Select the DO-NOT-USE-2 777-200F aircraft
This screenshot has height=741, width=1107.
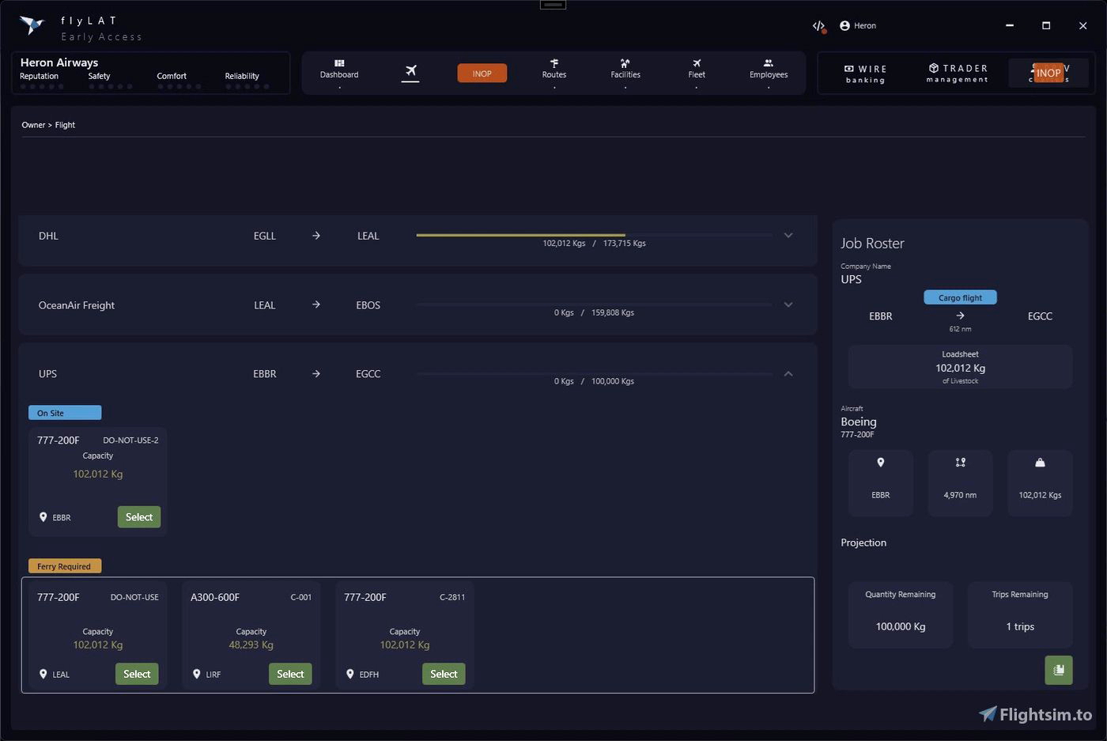138,517
